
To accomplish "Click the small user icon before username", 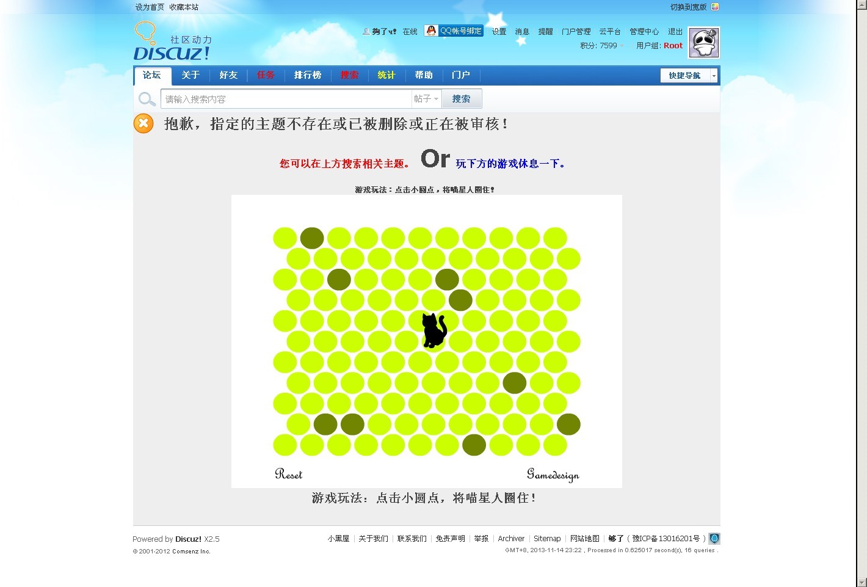I will (366, 31).
